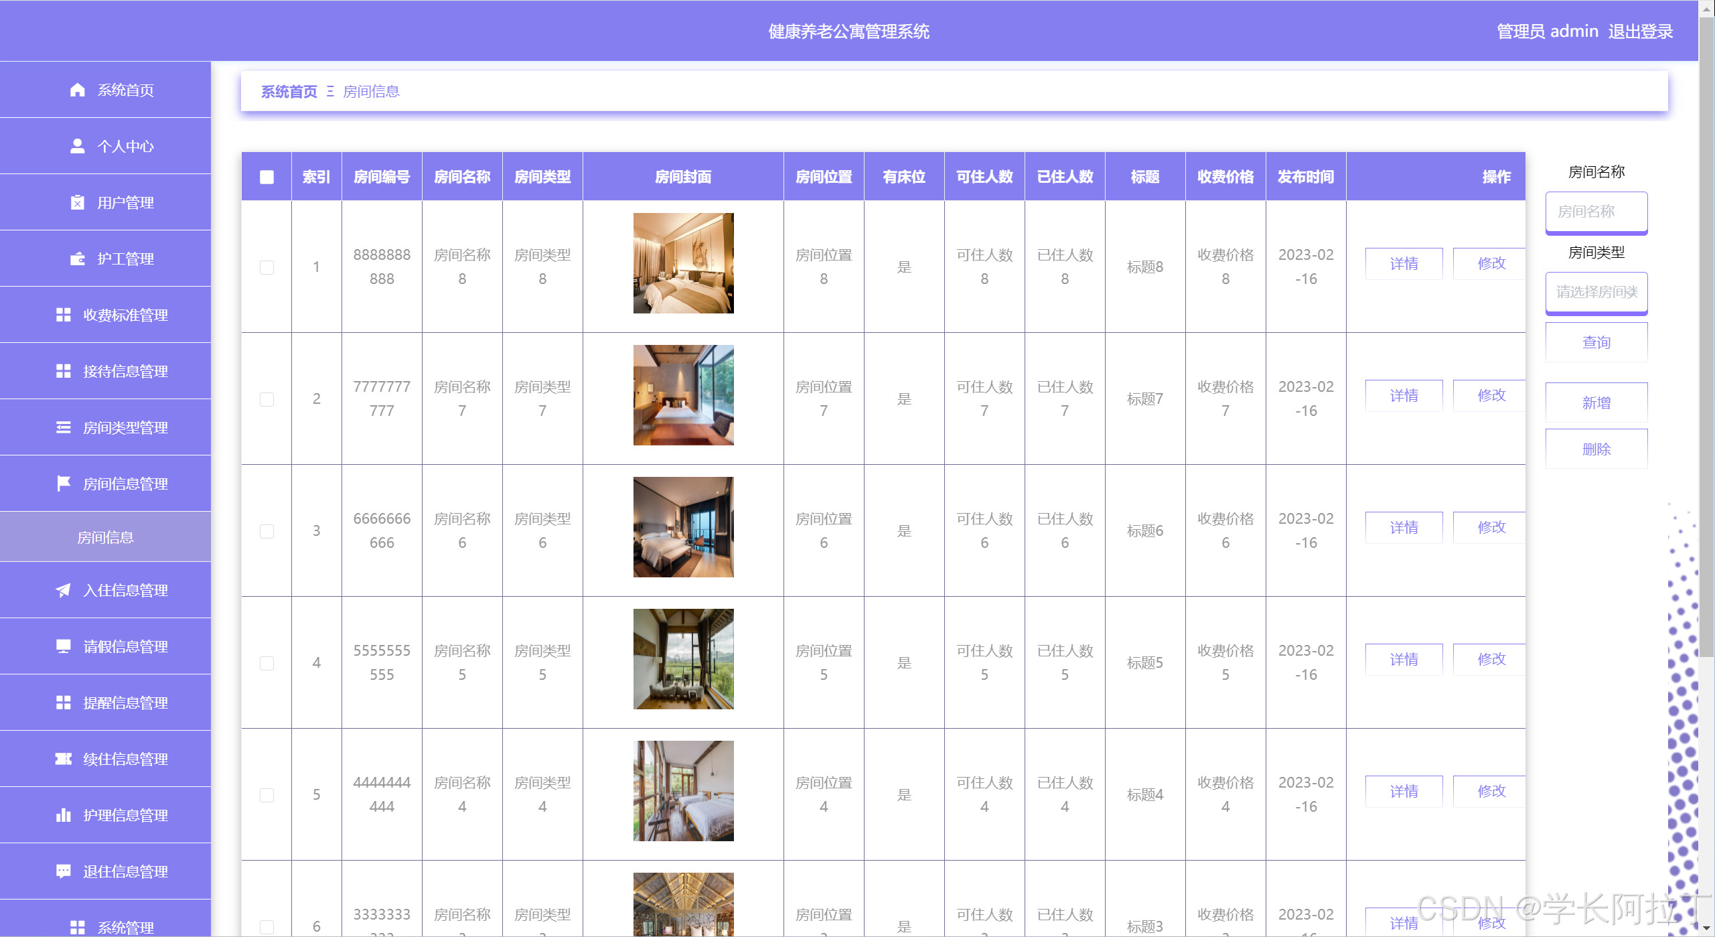Check the checkbox on row 1

(266, 267)
